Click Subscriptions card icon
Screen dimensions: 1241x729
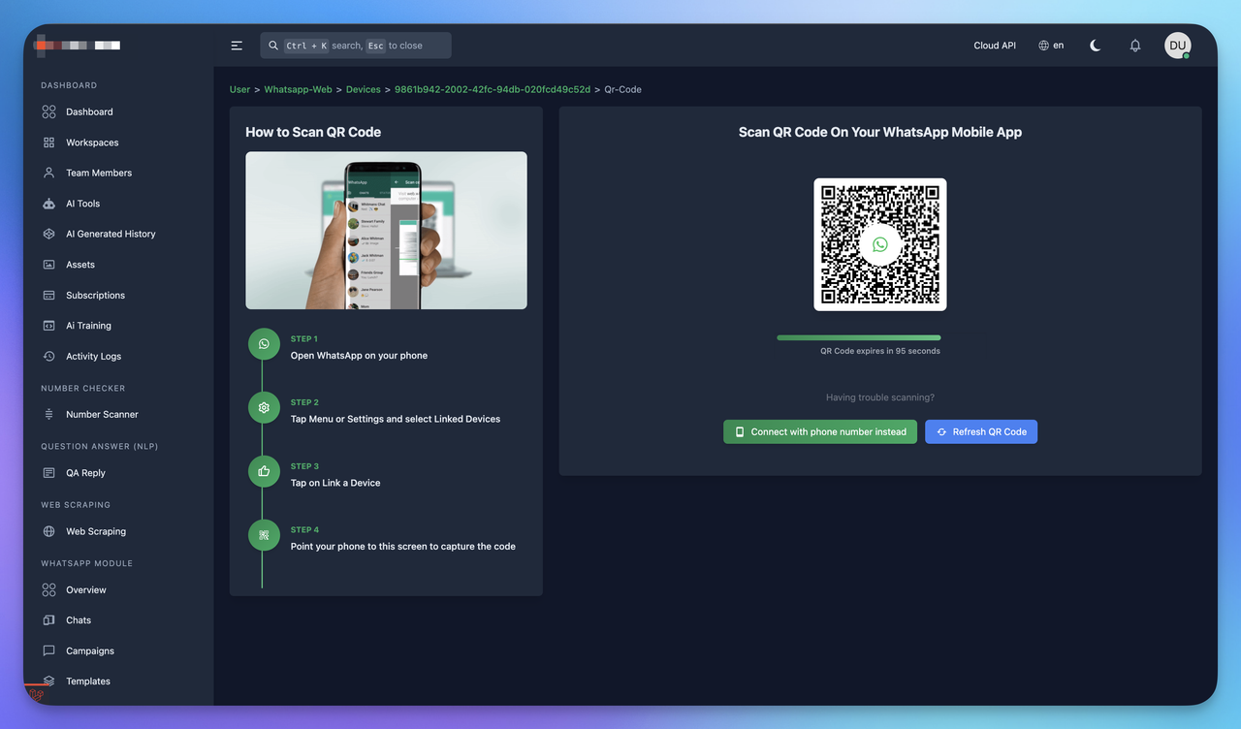pos(48,295)
